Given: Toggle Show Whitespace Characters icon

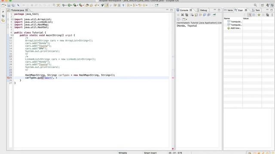Looking at the screenshot, I should click(123, 5).
